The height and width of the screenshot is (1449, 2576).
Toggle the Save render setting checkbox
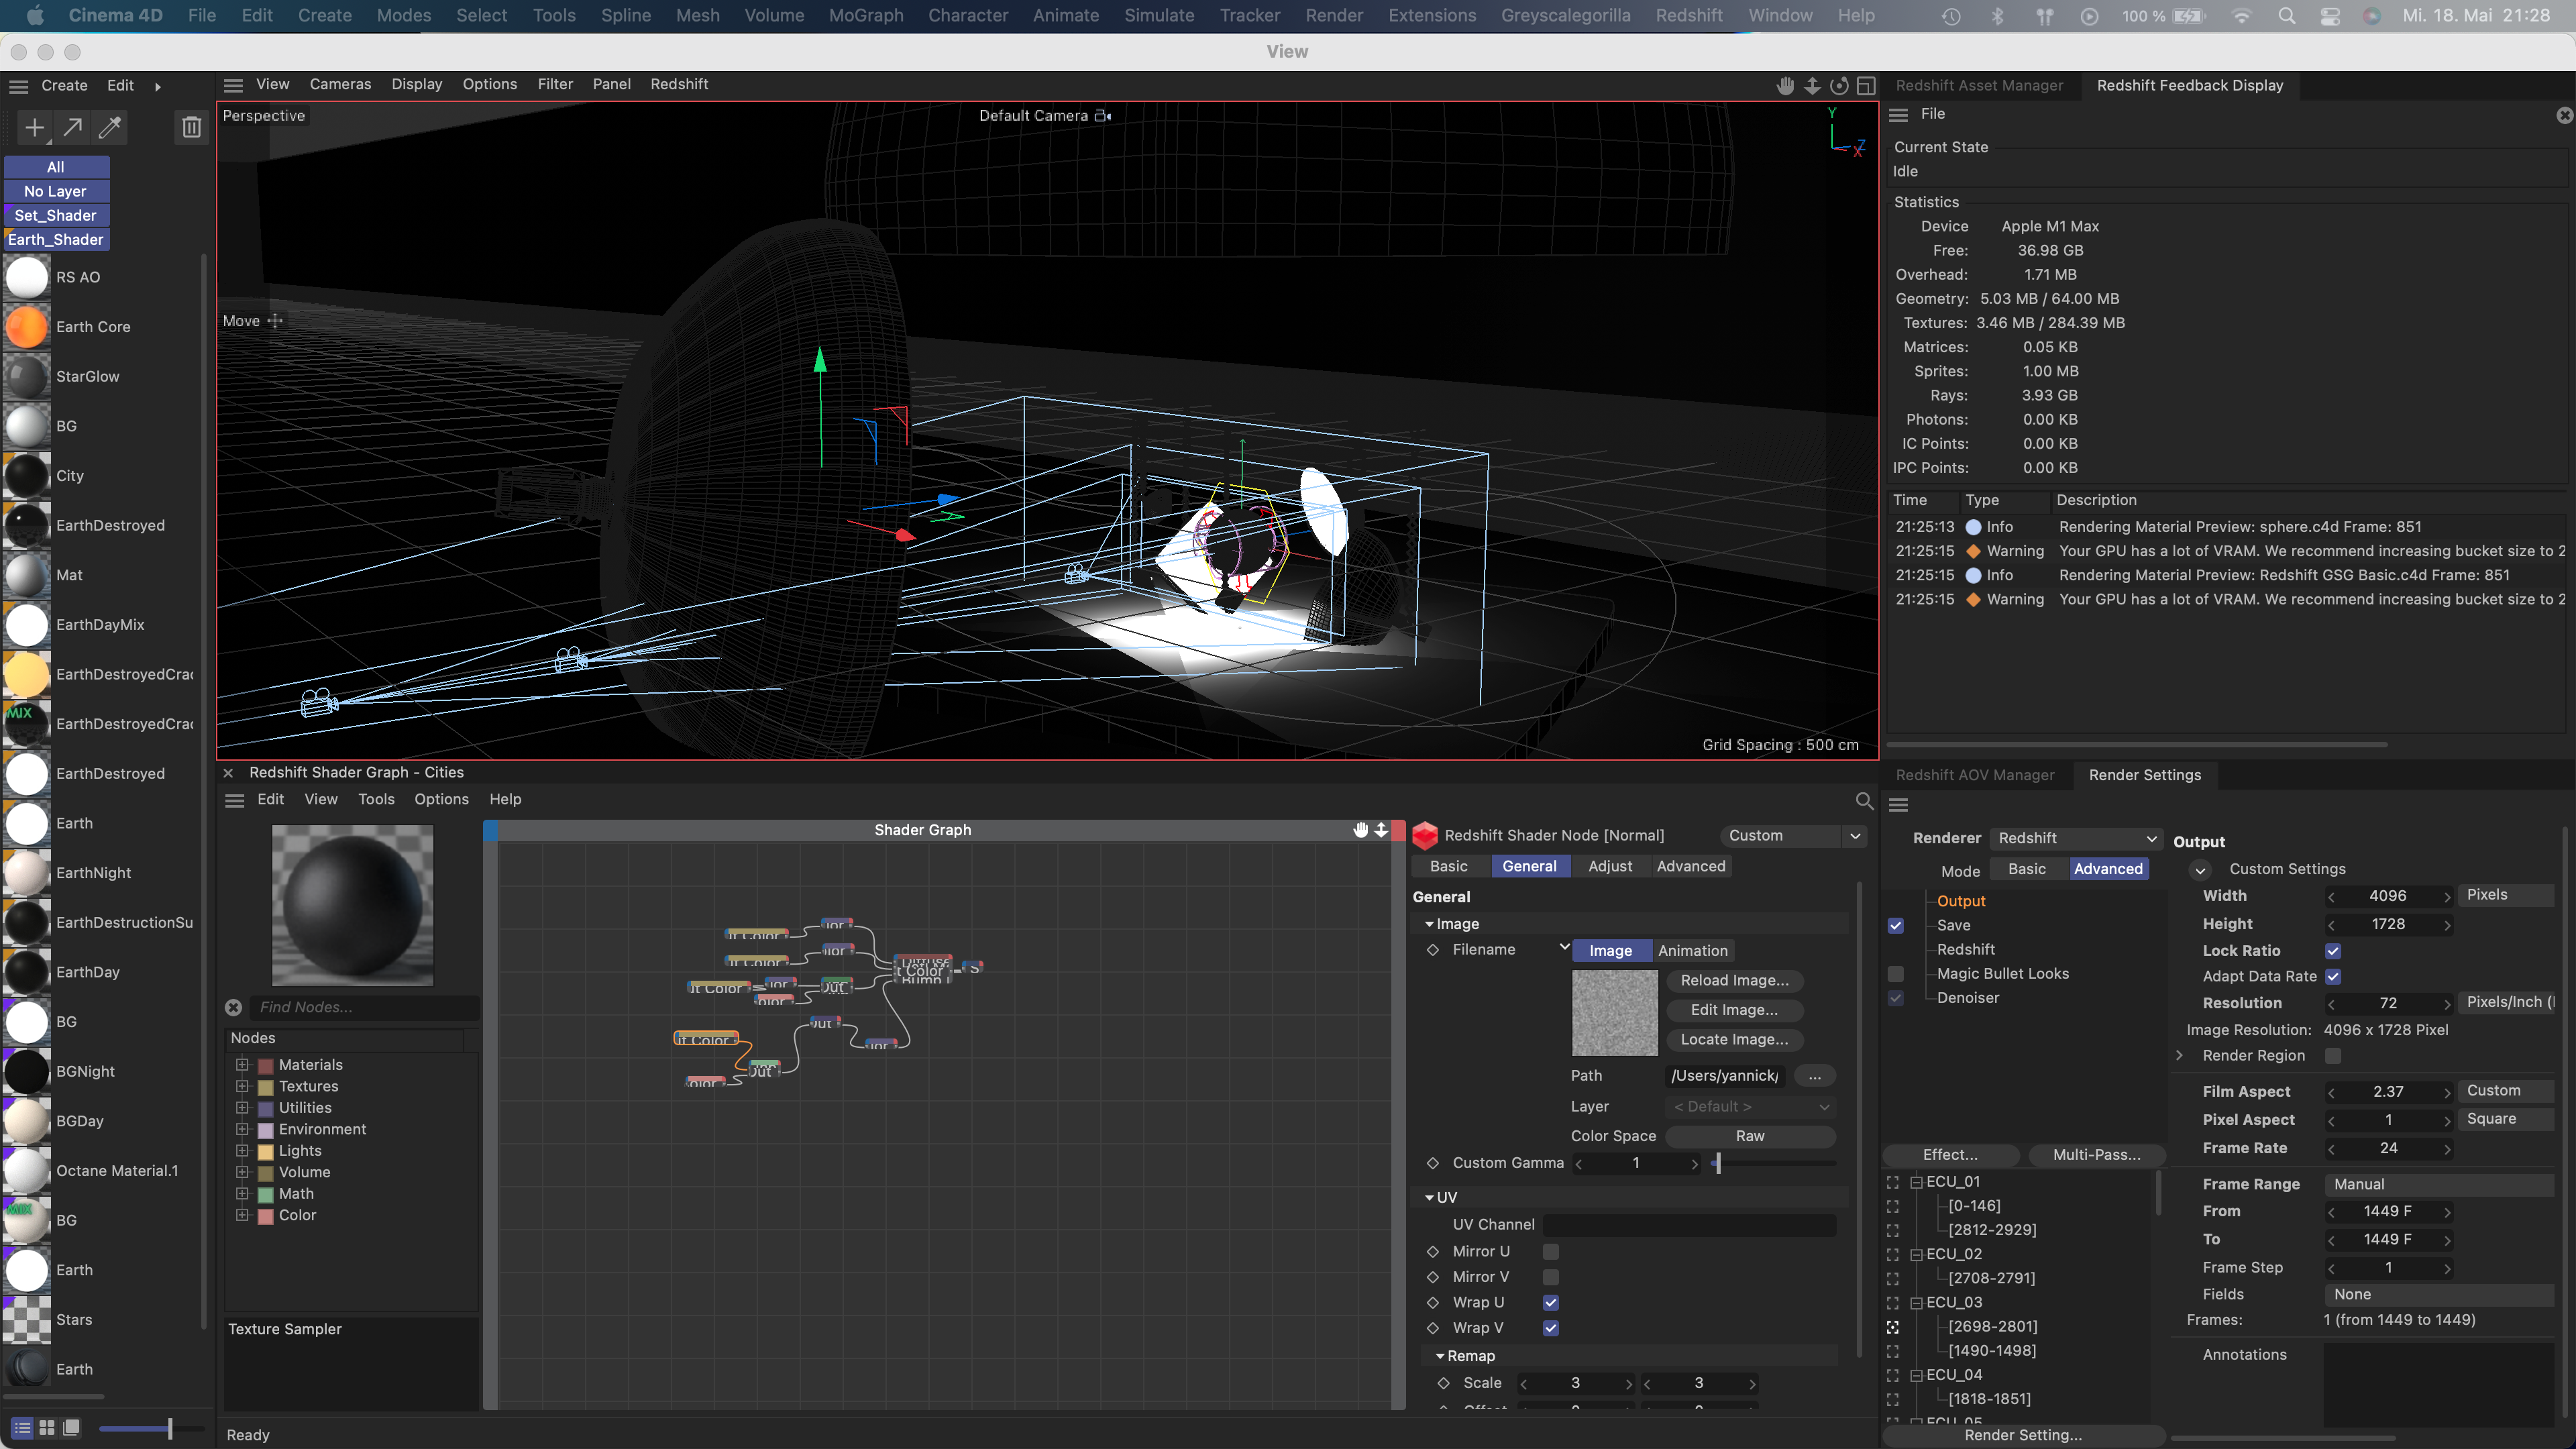[1896, 926]
